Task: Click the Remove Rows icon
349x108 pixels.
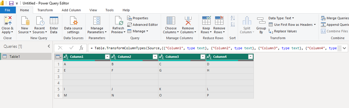Action: click(219, 20)
